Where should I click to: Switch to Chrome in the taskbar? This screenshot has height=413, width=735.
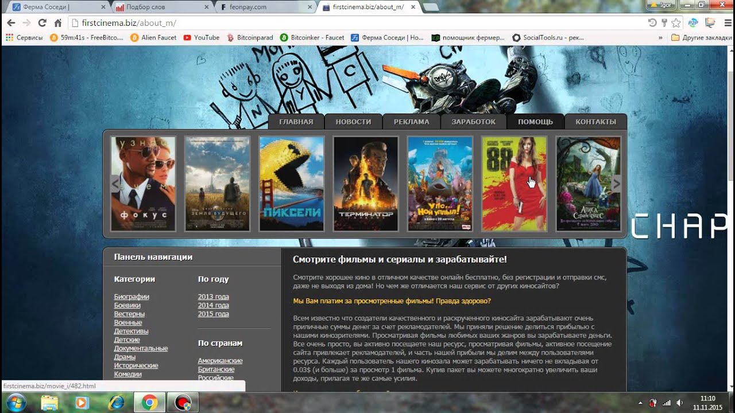coord(150,403)
